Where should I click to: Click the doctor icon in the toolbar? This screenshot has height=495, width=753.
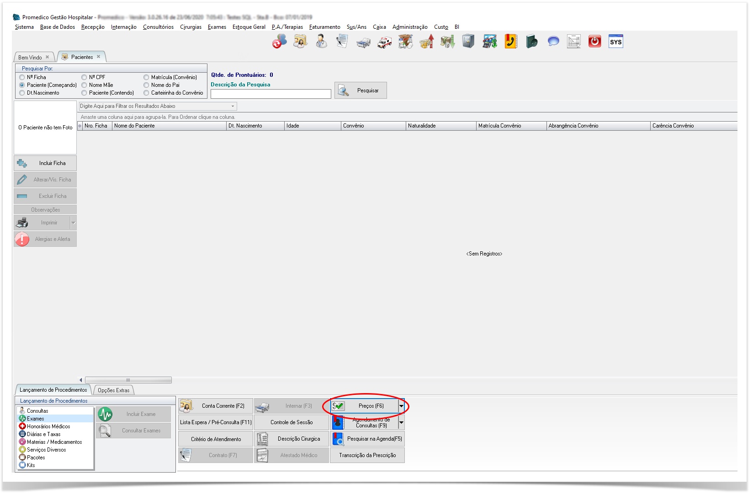pos(321,42)
